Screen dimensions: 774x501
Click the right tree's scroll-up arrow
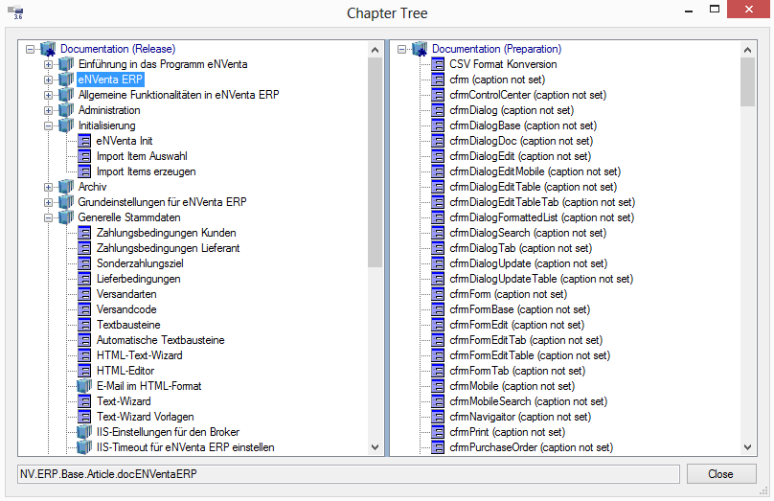point(748,50)
